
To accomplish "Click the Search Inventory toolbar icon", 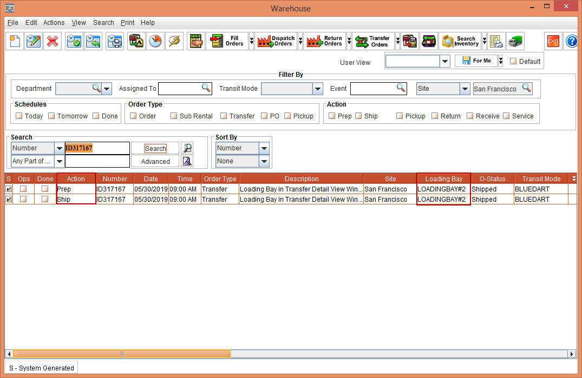I will (461, 42).
